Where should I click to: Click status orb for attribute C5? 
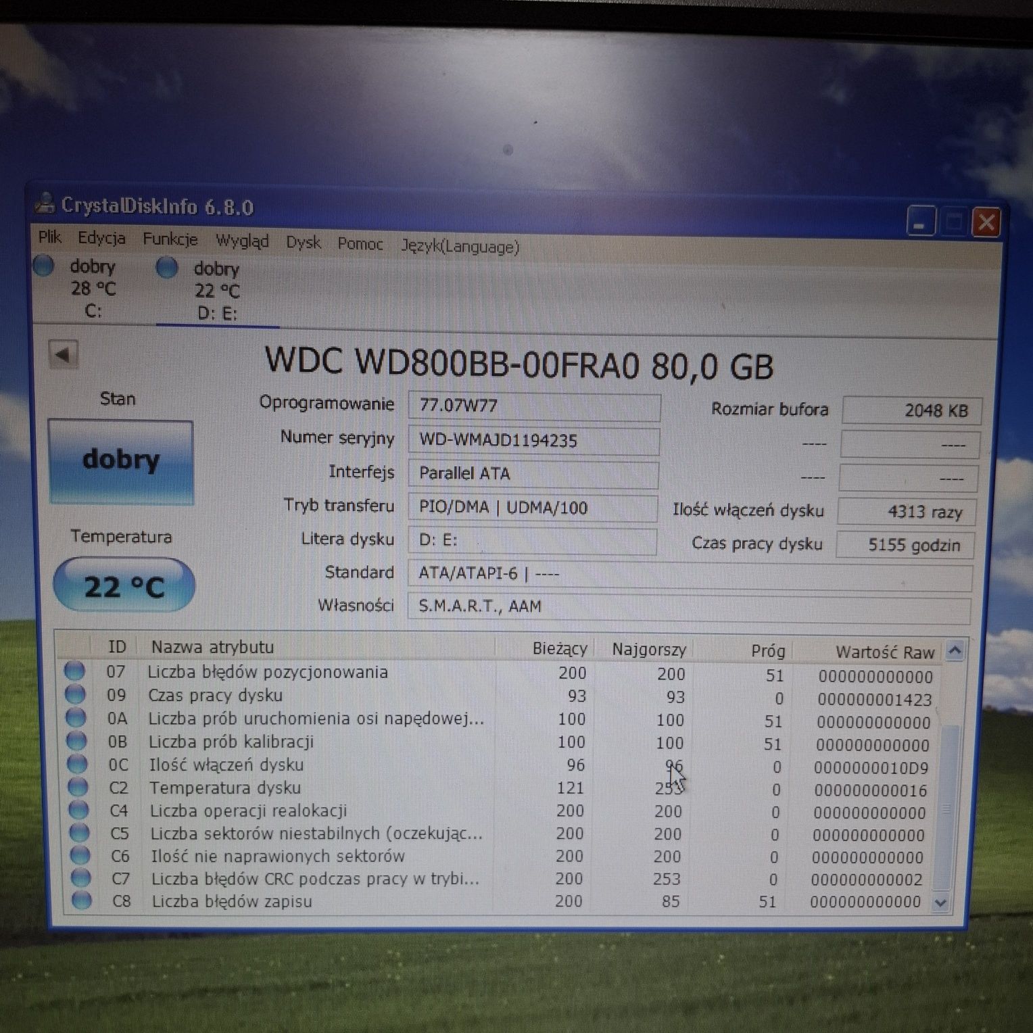(x=79, y=832)
